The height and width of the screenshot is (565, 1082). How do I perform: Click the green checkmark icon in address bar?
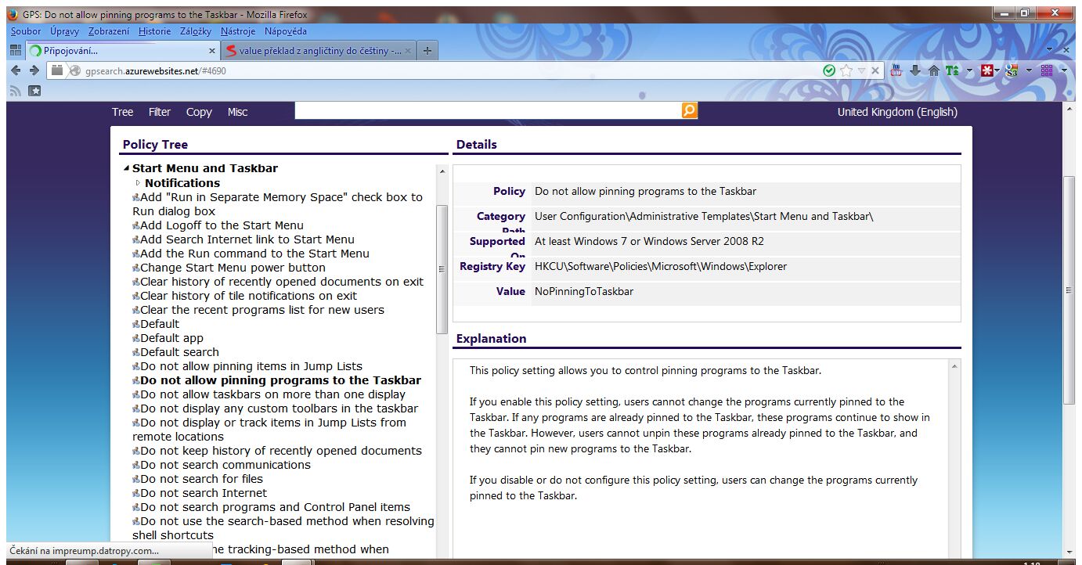(x=829, y=70)
